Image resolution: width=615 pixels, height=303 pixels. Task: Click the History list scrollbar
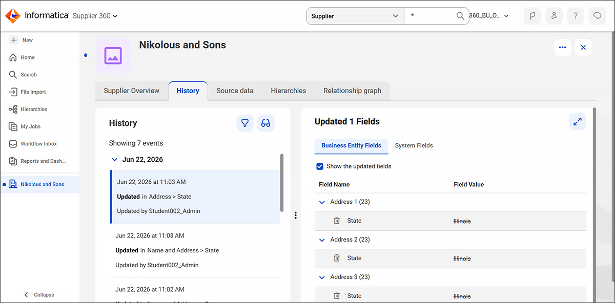pos(282,183)
